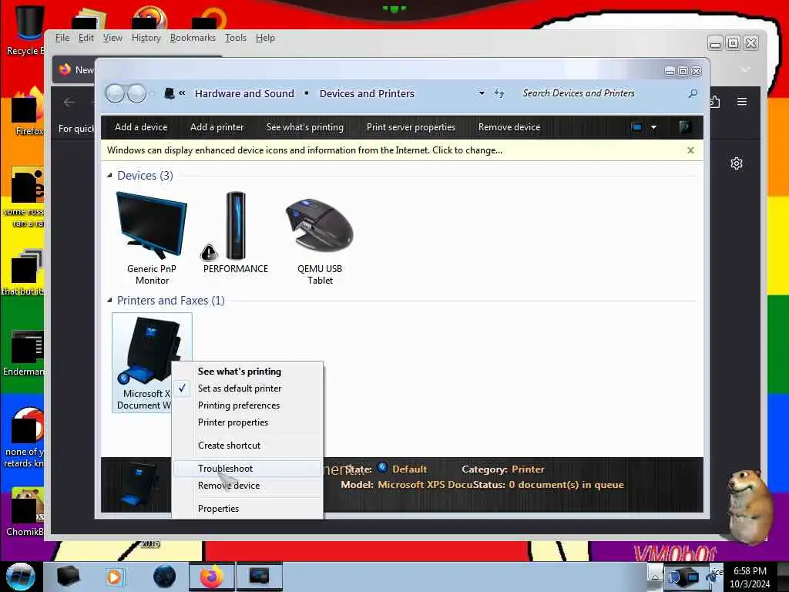Switch to Firefox in the taskbar
The height and width of the screenshot is (592, 789).
tap(211, 577)
